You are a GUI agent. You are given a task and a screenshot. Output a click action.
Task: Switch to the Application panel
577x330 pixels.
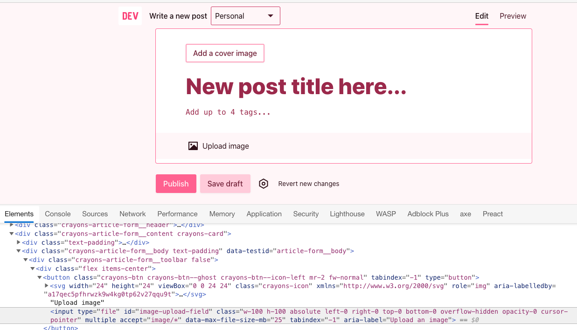(x=264, y=214)
